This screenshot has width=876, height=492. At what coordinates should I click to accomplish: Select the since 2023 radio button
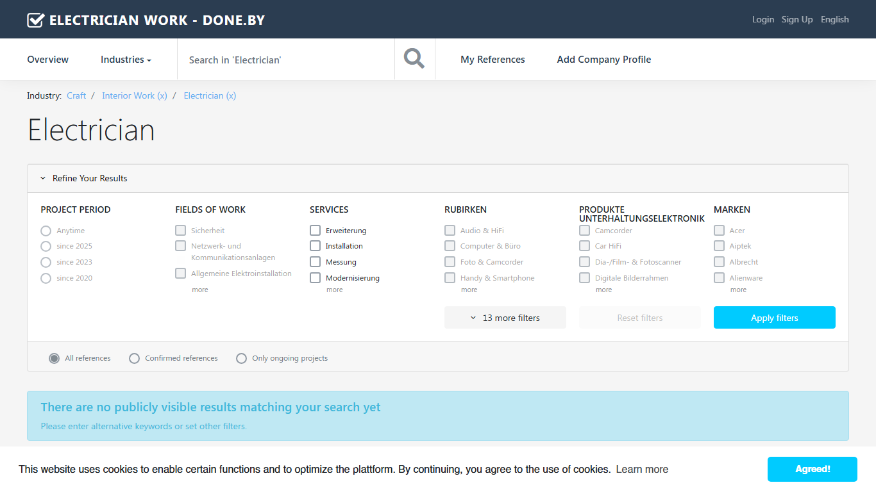(46, 262)
